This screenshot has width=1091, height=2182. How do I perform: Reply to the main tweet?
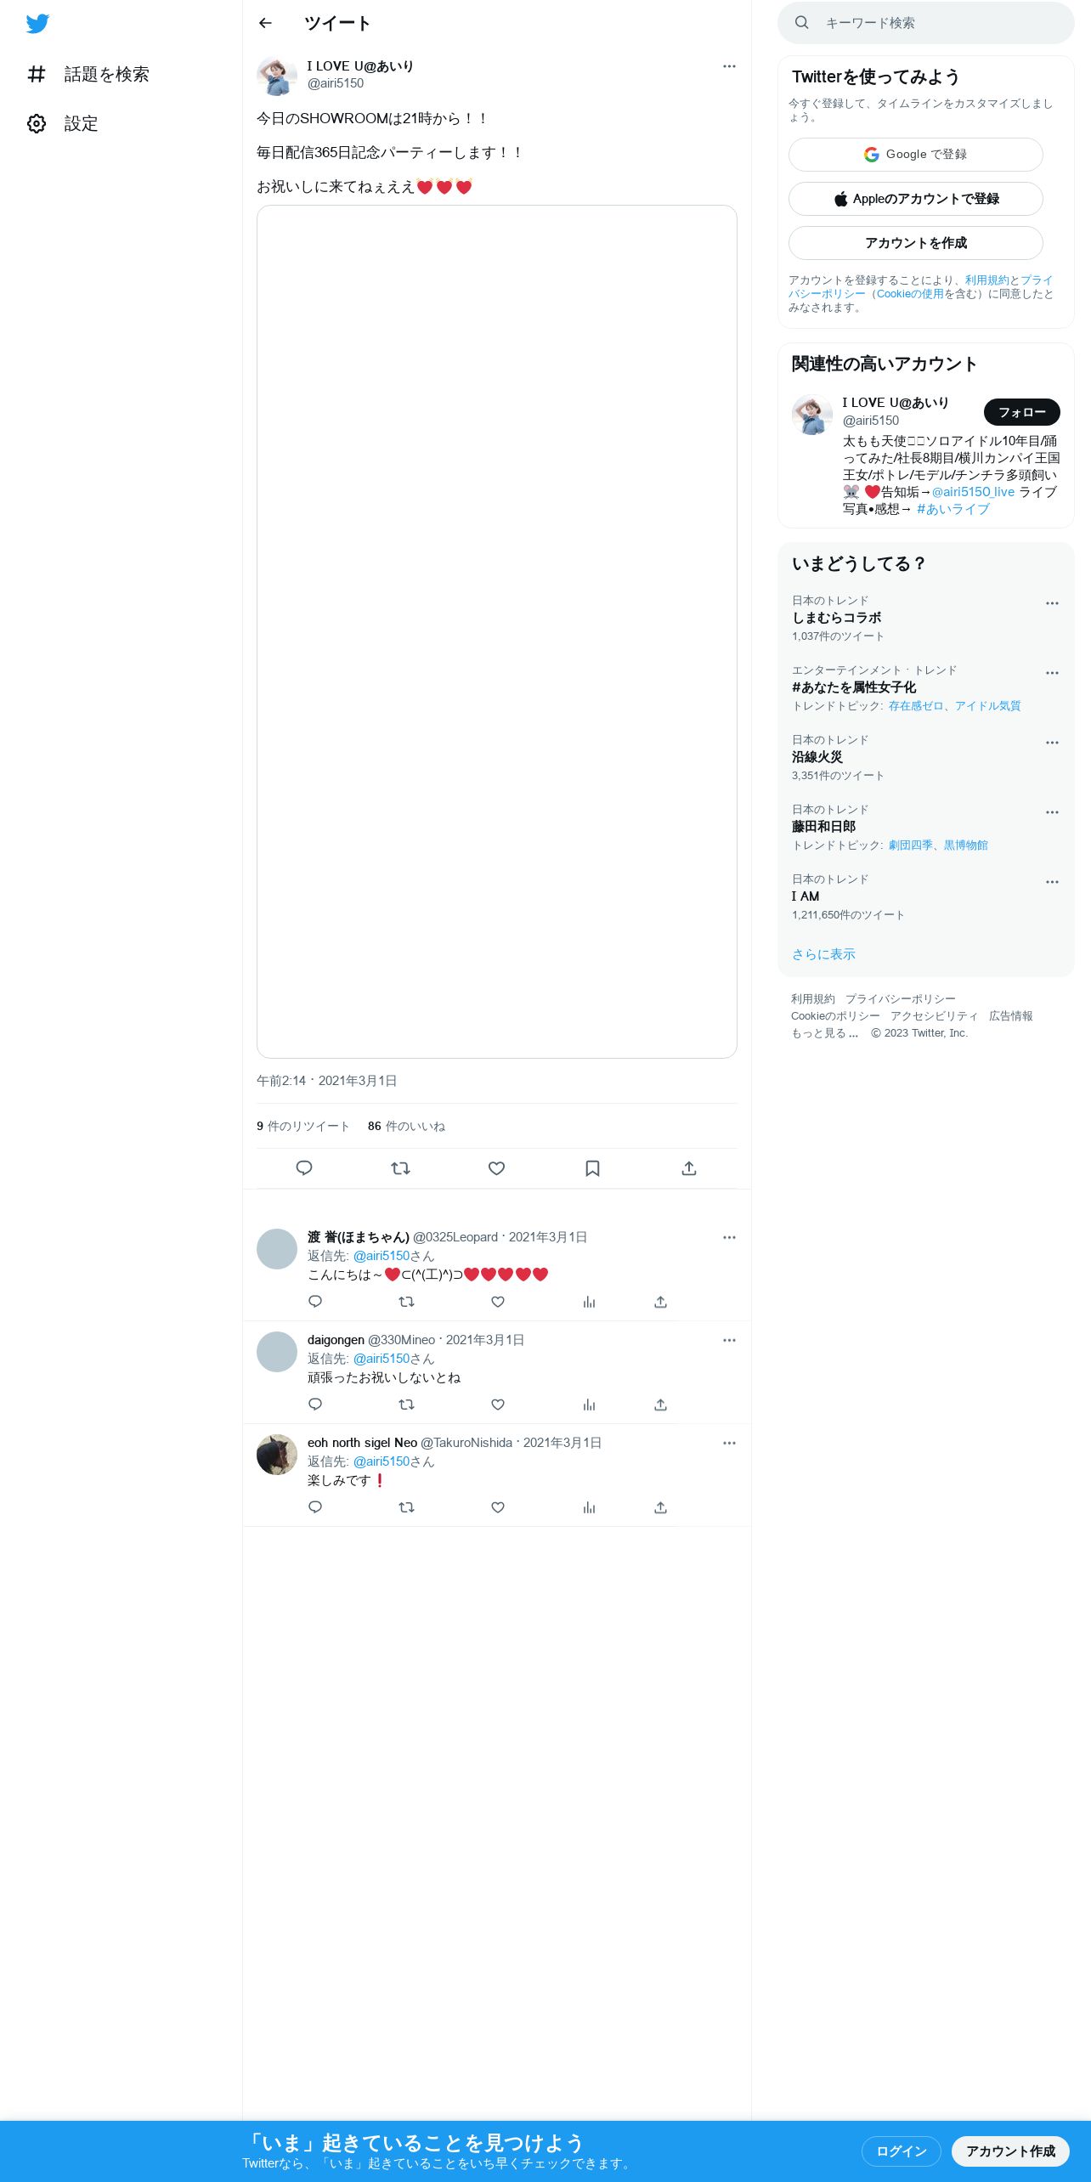coord(304,1168)
